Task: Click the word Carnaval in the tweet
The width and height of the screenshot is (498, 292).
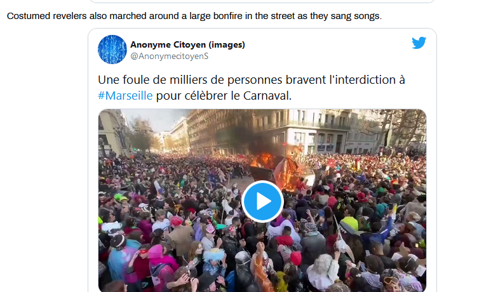Action: coord(267,95)
